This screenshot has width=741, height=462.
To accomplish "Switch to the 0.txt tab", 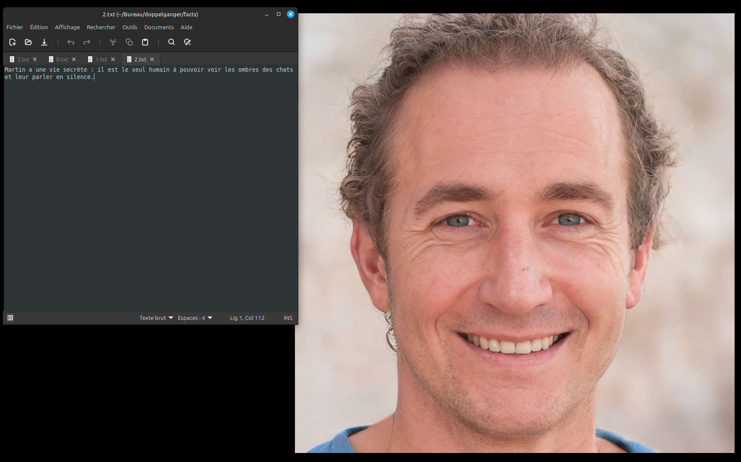I will tap(62, 59).
